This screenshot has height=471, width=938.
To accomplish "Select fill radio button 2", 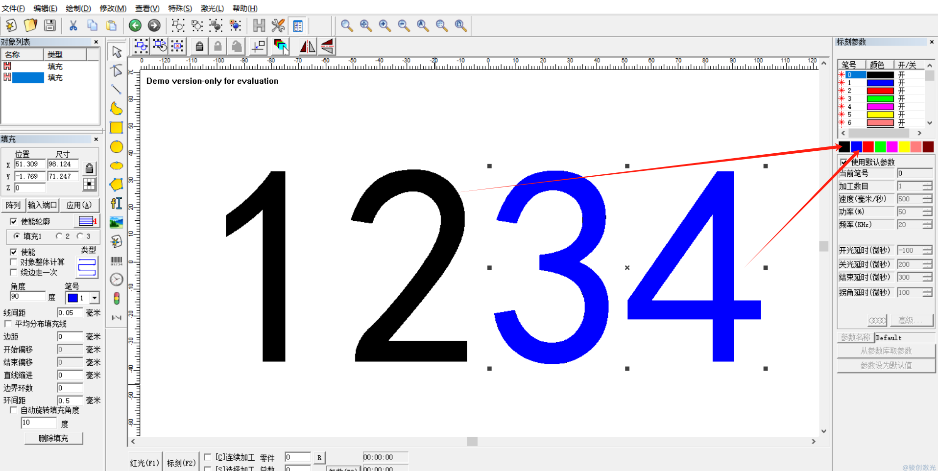I will click(59, 236).
